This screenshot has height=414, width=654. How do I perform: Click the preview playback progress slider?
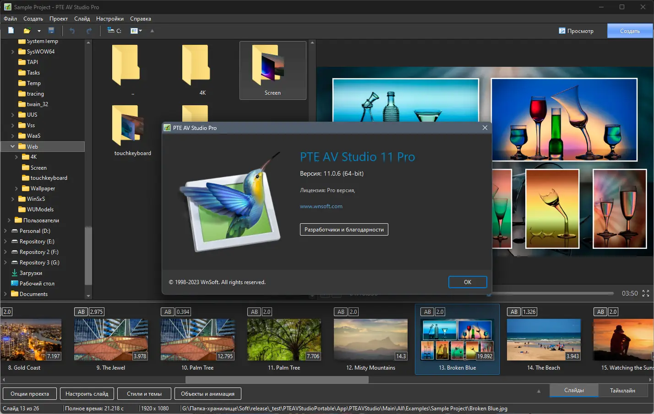(x=550, y=293)
